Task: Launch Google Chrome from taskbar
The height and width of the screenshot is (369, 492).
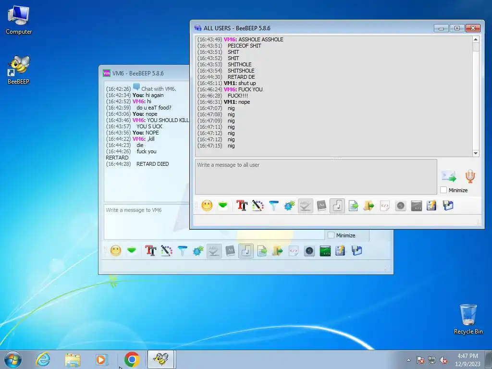Action: point(132,359)
